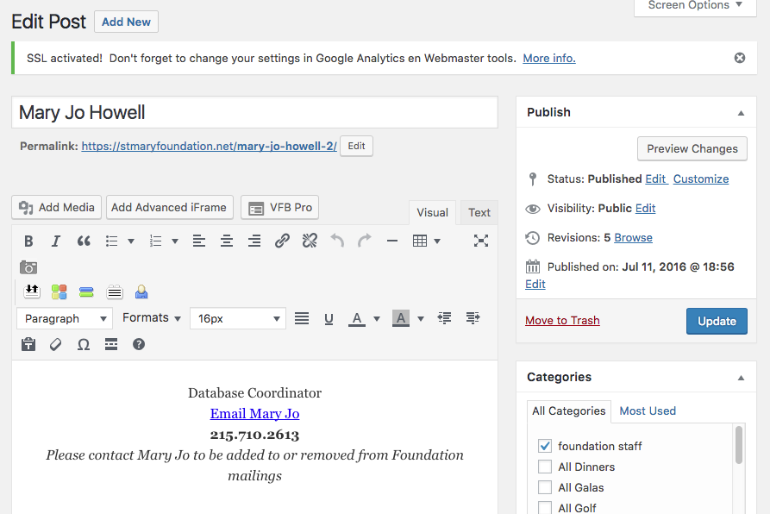
Task: Click the underline formatting icon
Action: (x=329, y=319)
